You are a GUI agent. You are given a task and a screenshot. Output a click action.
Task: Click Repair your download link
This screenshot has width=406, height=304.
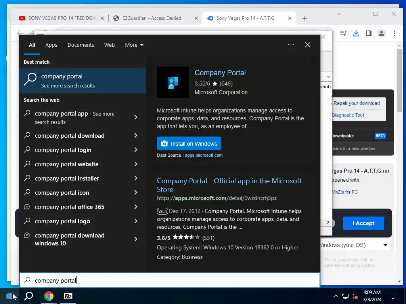356,103
